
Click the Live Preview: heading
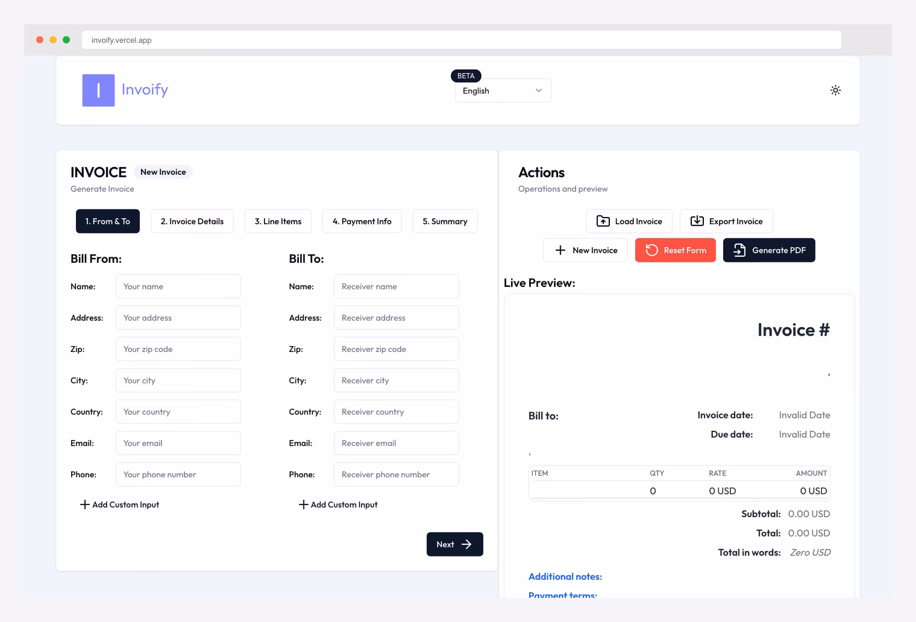click(539, 283)
